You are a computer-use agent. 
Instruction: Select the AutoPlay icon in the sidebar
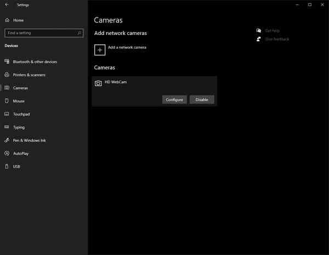(7, 153)
